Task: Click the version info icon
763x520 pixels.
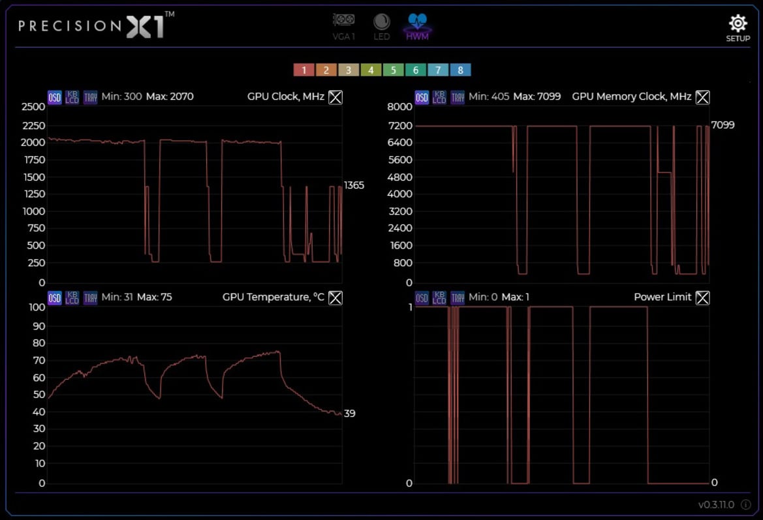Action: click(745, 504)
